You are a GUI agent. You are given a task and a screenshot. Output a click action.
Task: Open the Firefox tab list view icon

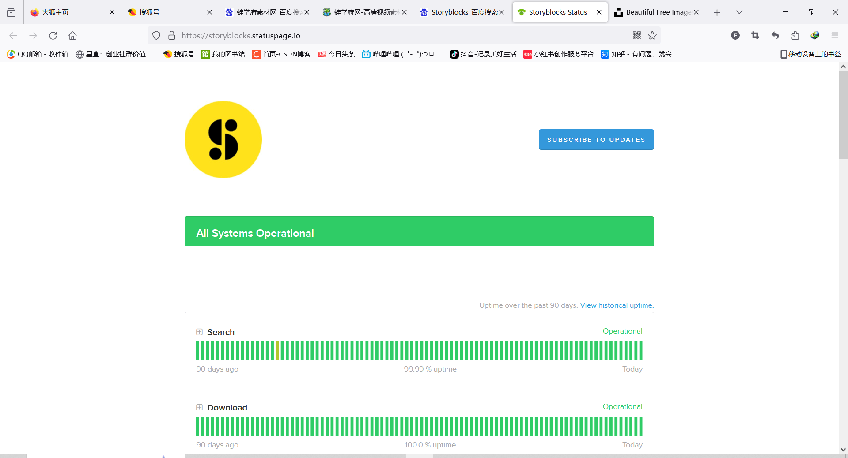[x=11, y=12]
